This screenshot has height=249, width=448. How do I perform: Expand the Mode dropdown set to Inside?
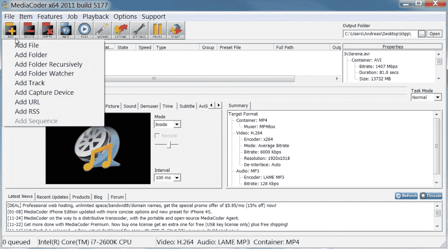pyautogui.click(x=167, y=124)
